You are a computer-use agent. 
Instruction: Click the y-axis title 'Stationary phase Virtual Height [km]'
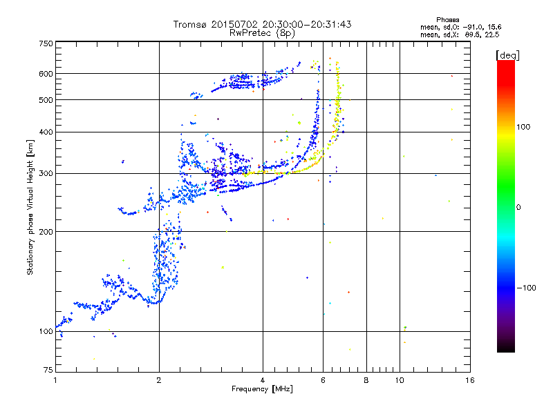pos(30,207)
